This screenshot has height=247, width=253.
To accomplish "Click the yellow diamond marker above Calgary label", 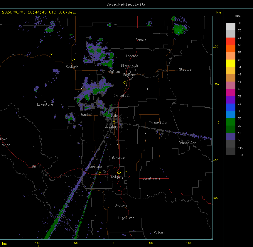I will tap(119, 173).
